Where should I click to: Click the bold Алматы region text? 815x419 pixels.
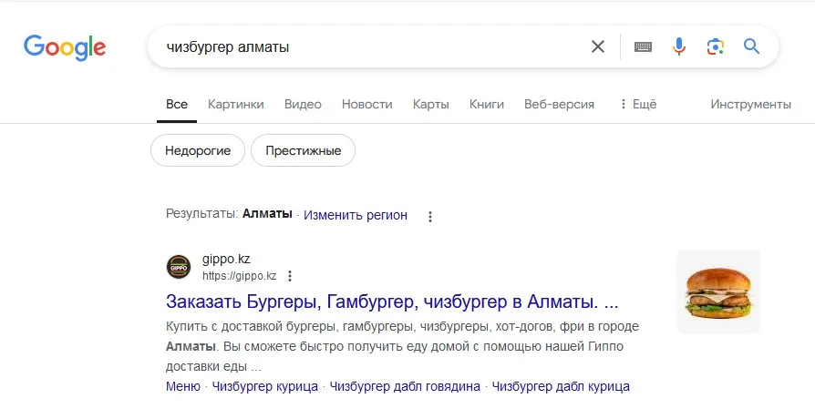pyautogui.click(x=267, y=214)
